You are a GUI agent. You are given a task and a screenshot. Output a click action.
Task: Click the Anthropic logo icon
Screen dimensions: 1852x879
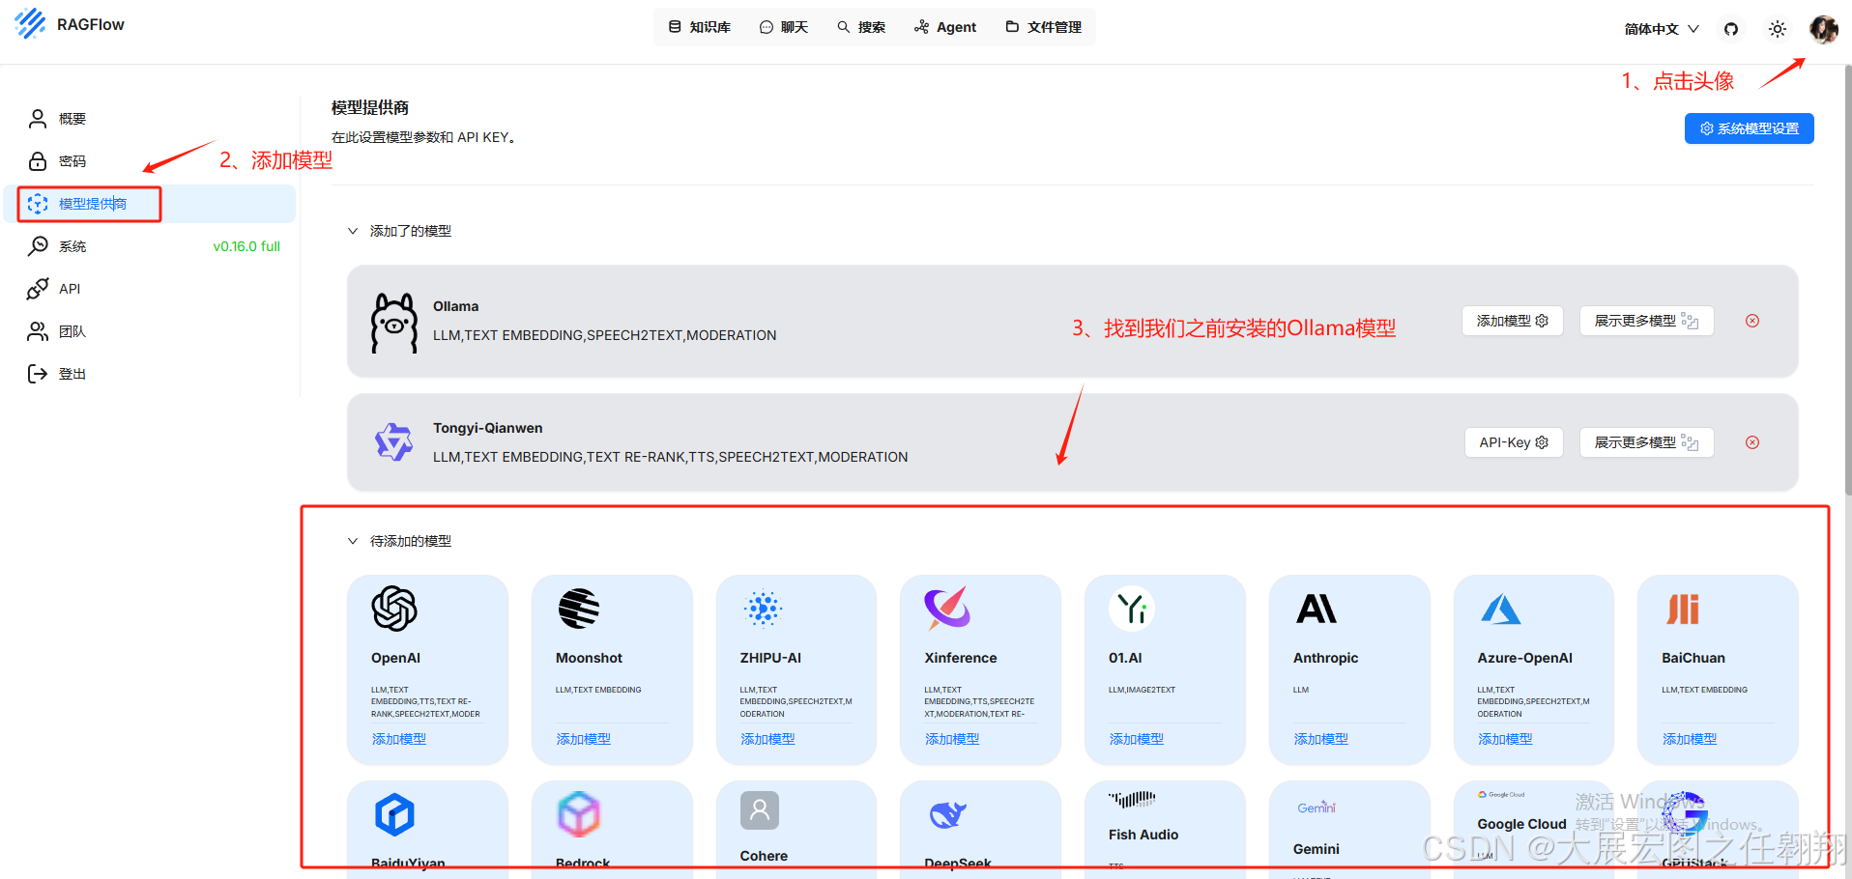1317,609
